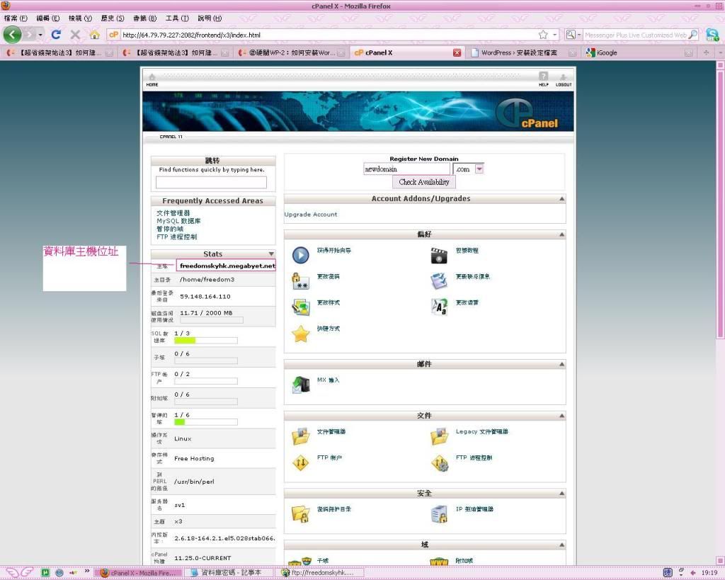Image resolution: width=725 pixels, height=580 pixels.
Task: Click the Upgrade Account link
Action: pyautogui.click(x=311, y=215)
